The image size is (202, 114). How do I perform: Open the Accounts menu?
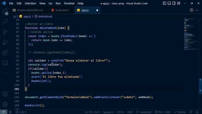pyautogui.click(x=5, y=94)
